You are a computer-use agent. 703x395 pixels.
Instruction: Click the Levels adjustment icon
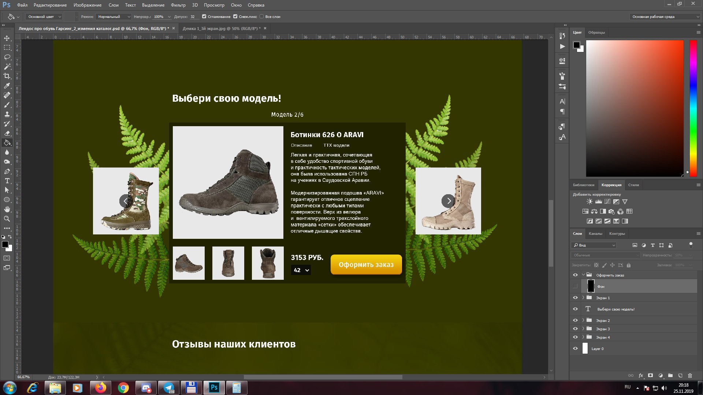click(x=598, y=202)
